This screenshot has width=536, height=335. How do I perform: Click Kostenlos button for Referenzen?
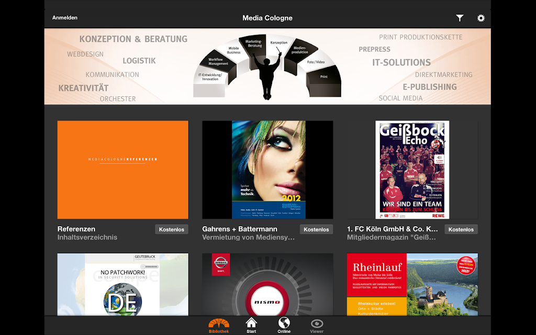click(172, 229)
